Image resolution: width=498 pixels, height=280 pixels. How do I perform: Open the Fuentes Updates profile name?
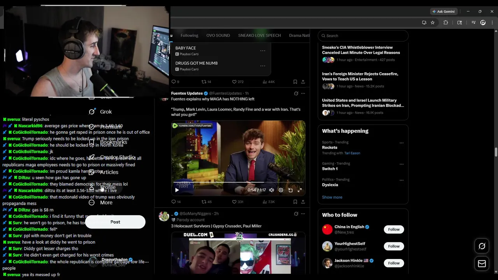tap(187, 93)
